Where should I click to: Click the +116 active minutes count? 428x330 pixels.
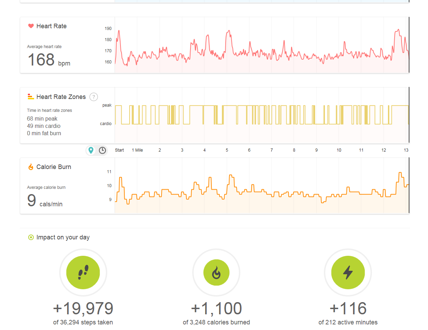348,308
